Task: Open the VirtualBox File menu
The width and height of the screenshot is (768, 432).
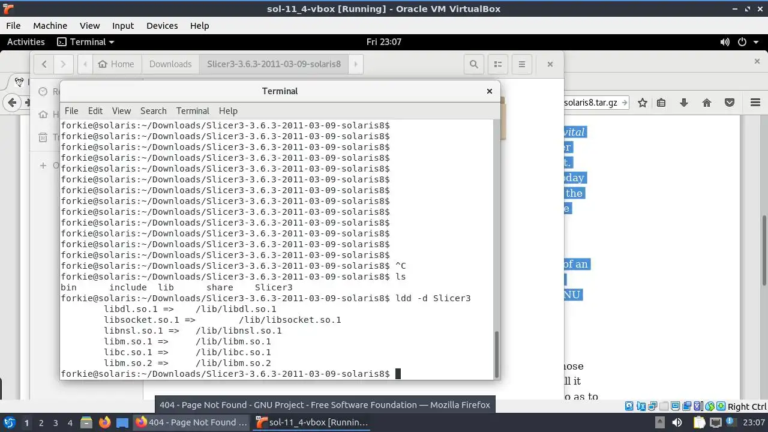Action: pos(13,26)
